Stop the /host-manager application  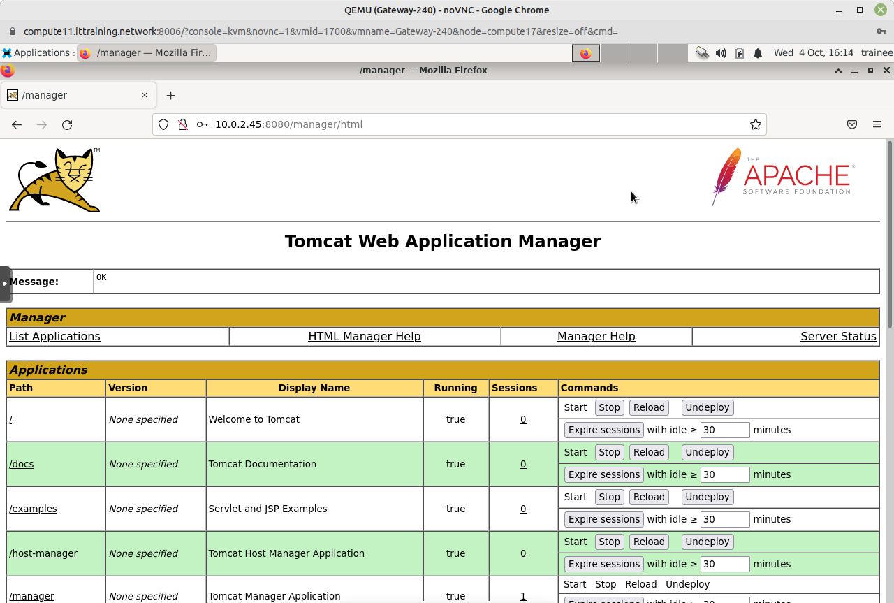click(609, 542)
